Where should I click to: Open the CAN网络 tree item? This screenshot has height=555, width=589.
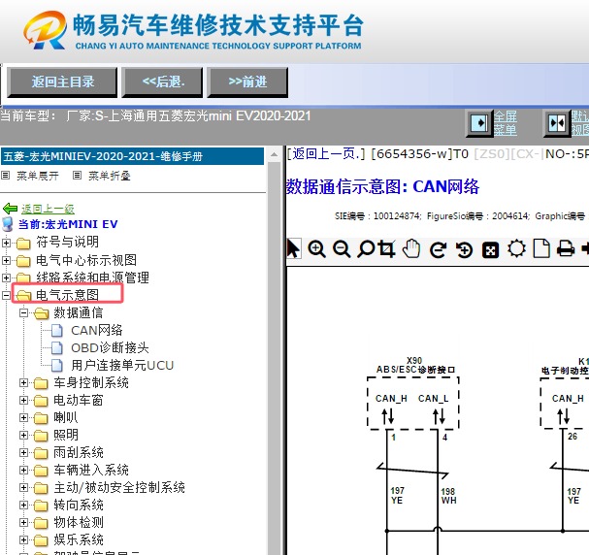pyautogui.click(x=97, y=331)
